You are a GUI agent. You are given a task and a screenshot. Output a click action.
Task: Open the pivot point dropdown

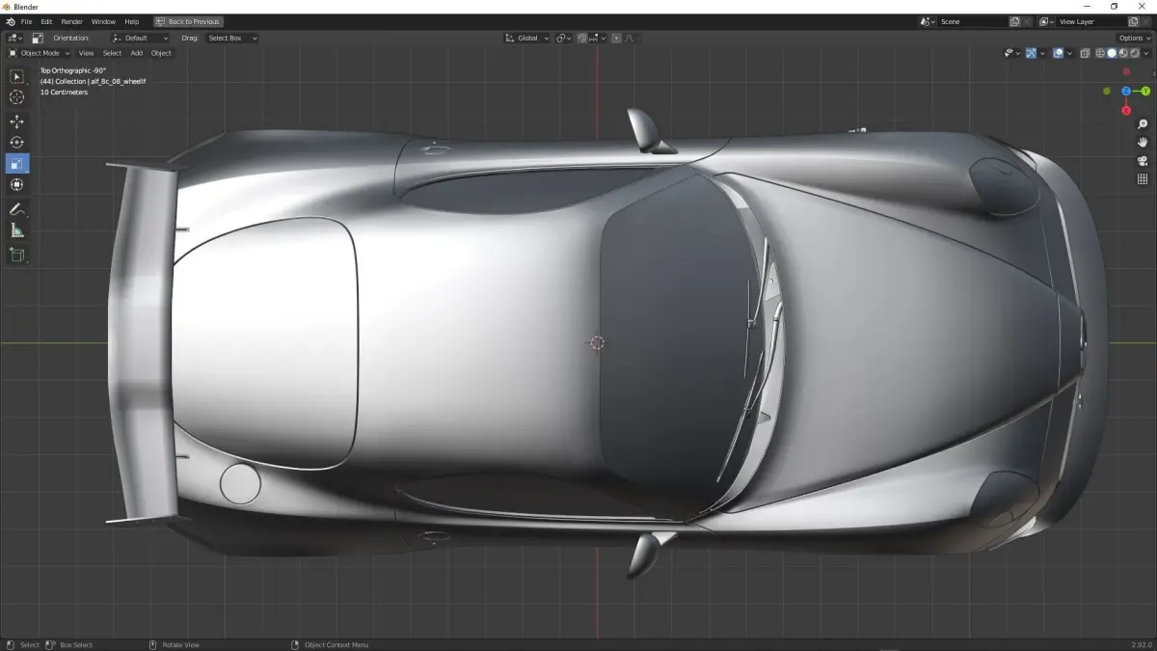(x=563, y=39)
